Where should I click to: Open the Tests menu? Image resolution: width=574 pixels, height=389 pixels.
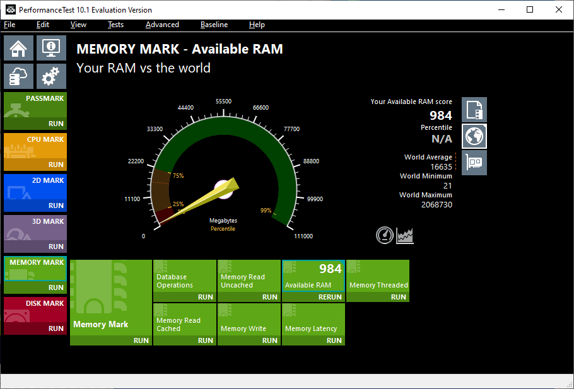pyautogui.click(x=115, y=25)
